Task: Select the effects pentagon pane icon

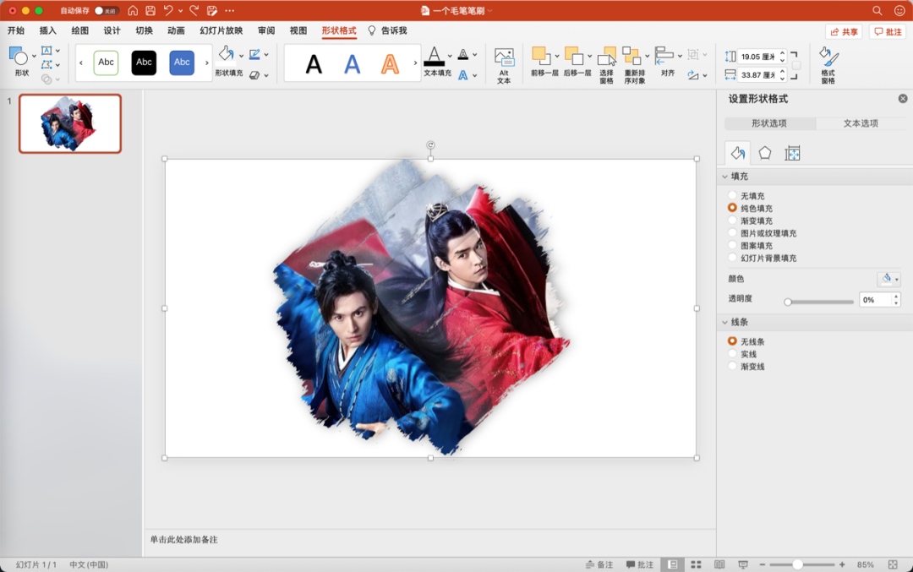Action: click(765, 153)
